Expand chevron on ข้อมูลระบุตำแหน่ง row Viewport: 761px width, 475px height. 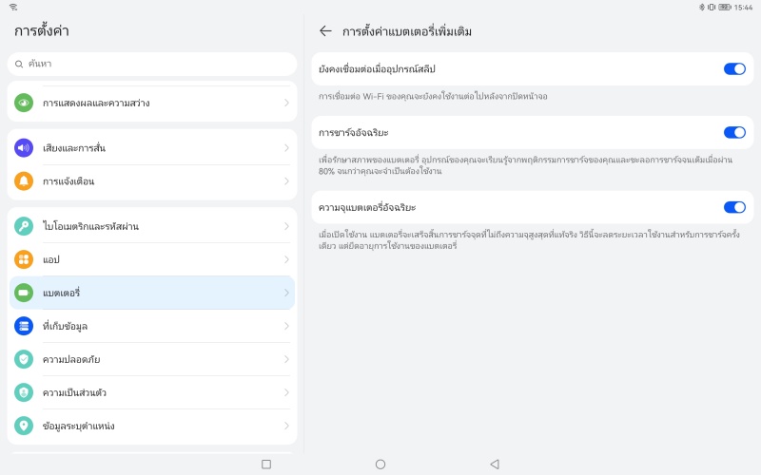pyautogui.click(x=286, y=426)
